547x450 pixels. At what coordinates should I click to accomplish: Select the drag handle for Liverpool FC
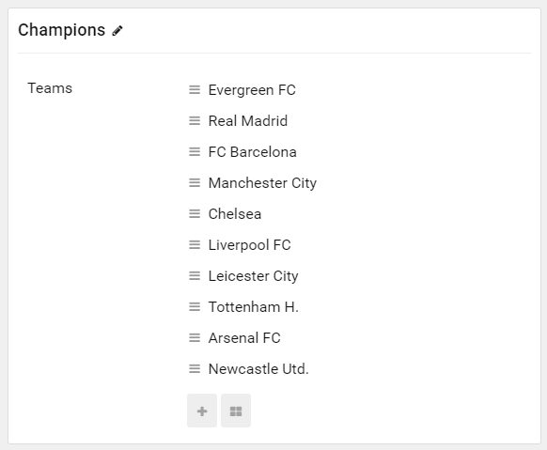coord(195,245)
